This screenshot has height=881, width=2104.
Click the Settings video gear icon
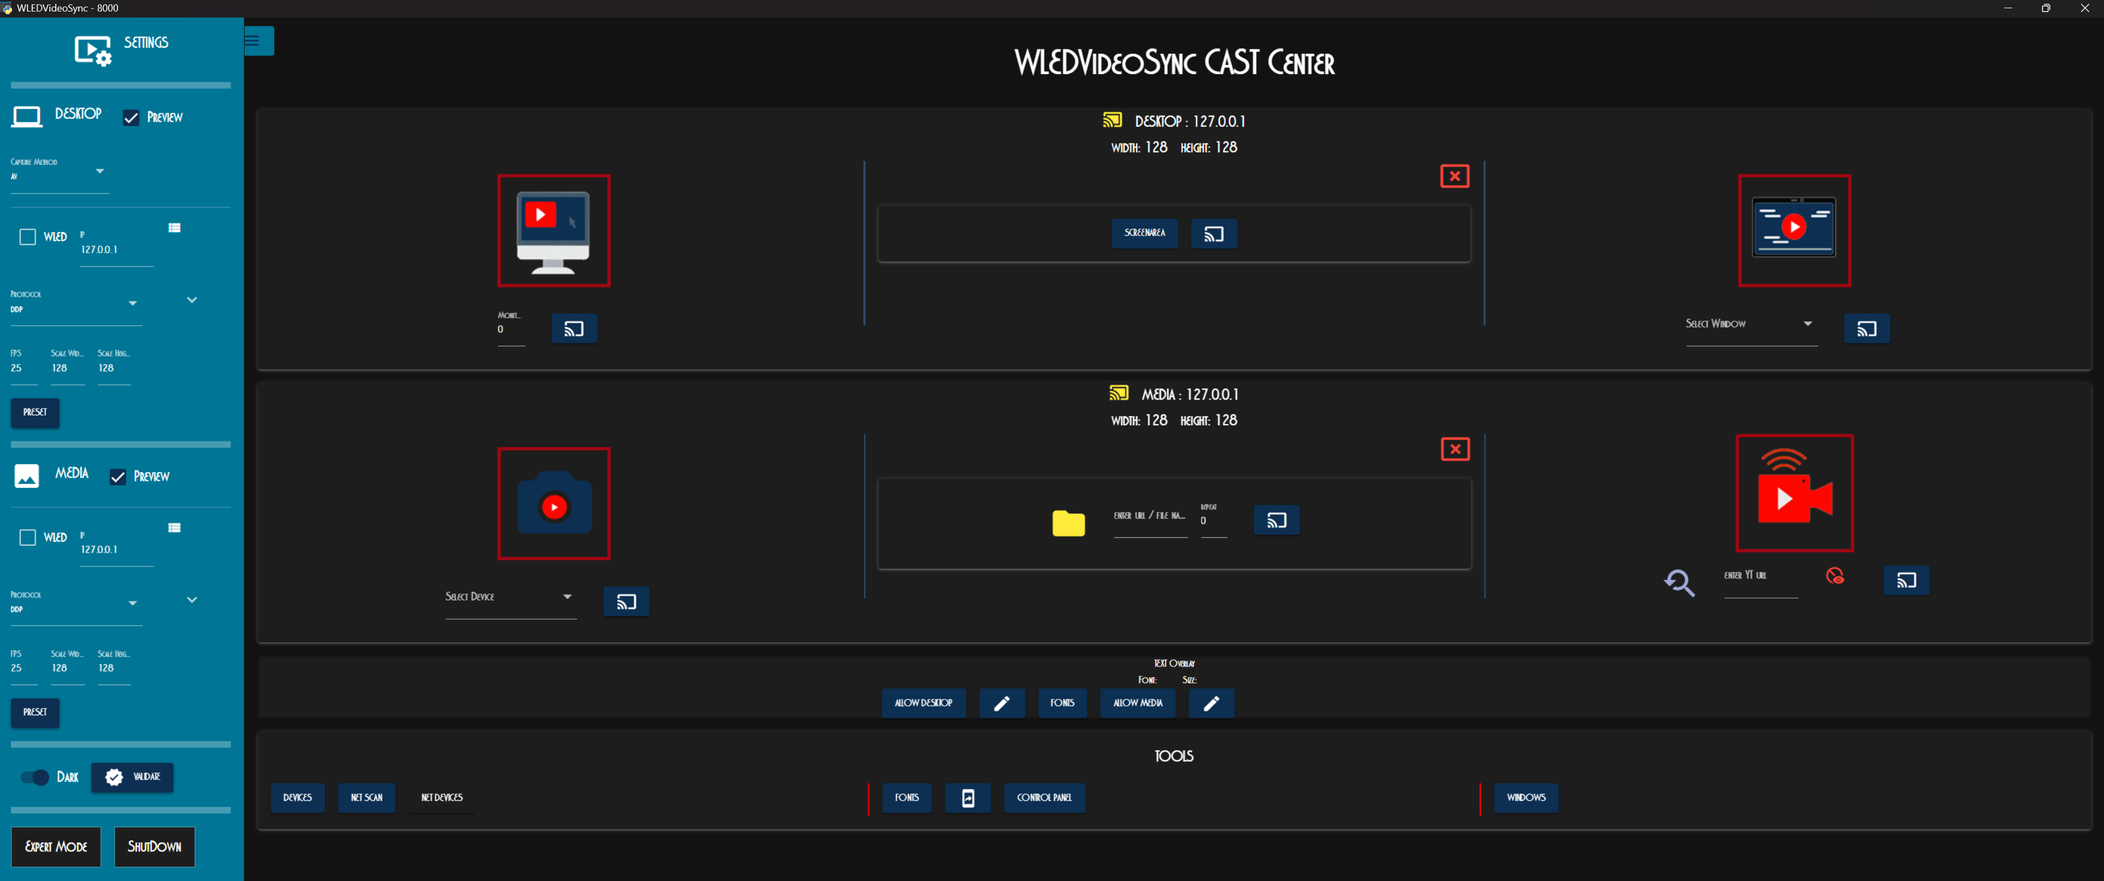pyautogui.click(x=92, y=50)
